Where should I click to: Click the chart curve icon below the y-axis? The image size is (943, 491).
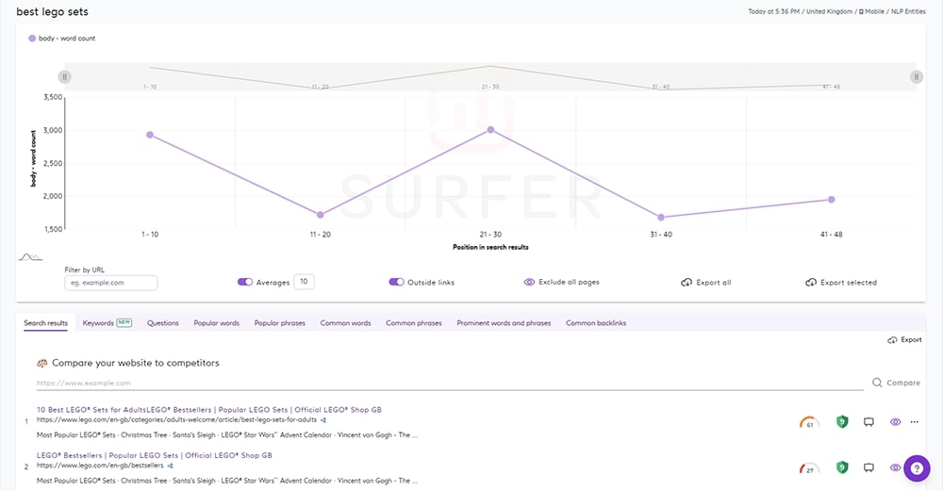click(x=30, y=257)
